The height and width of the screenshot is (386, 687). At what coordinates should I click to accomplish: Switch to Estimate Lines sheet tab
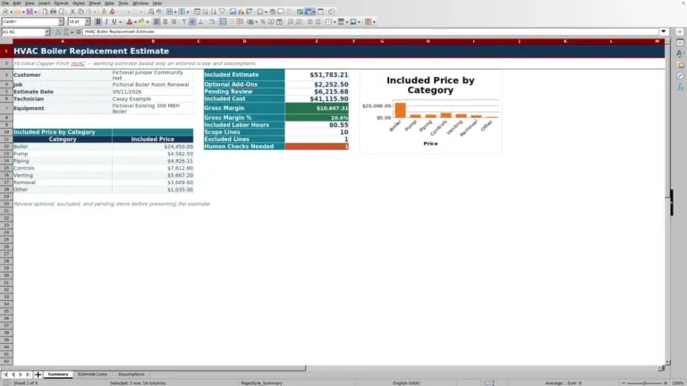point(92,374)
